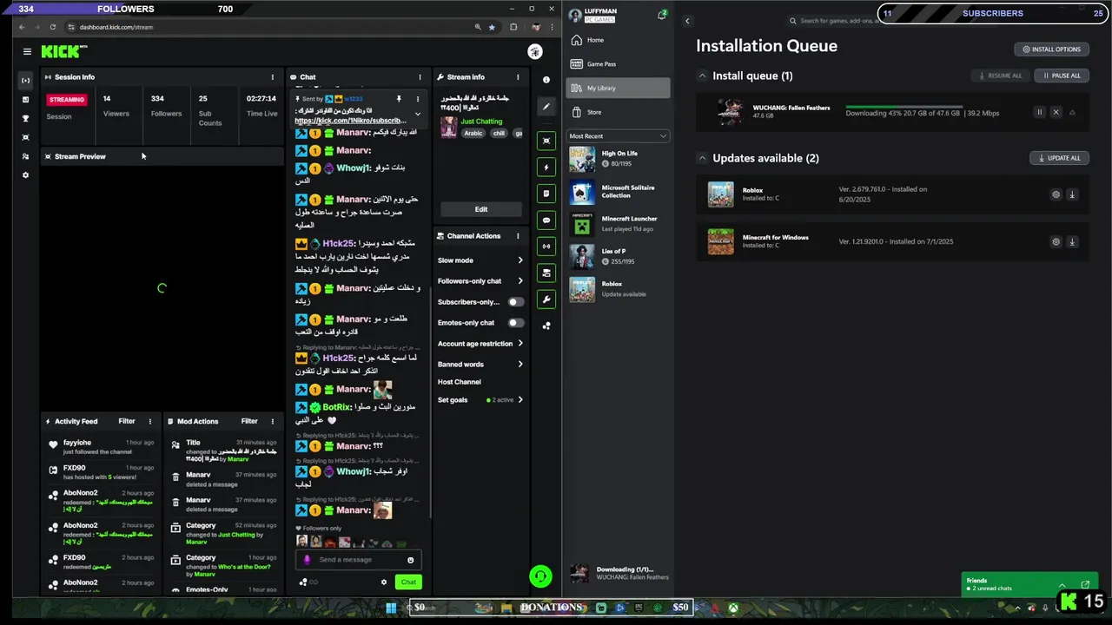Go back in the Xbox app
The image size is (1112, 625).
click(687, 21)
